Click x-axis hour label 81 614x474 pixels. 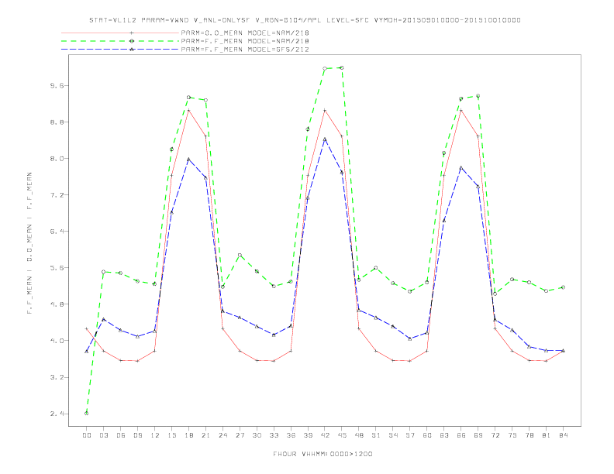pos(547,435)
